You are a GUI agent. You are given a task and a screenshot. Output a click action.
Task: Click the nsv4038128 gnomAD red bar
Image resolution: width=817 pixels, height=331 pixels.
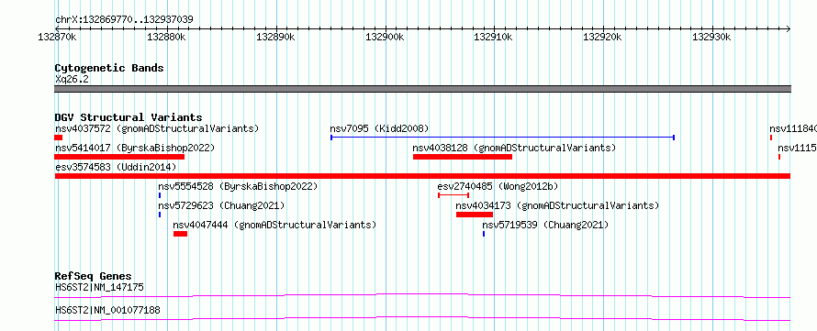462,157
